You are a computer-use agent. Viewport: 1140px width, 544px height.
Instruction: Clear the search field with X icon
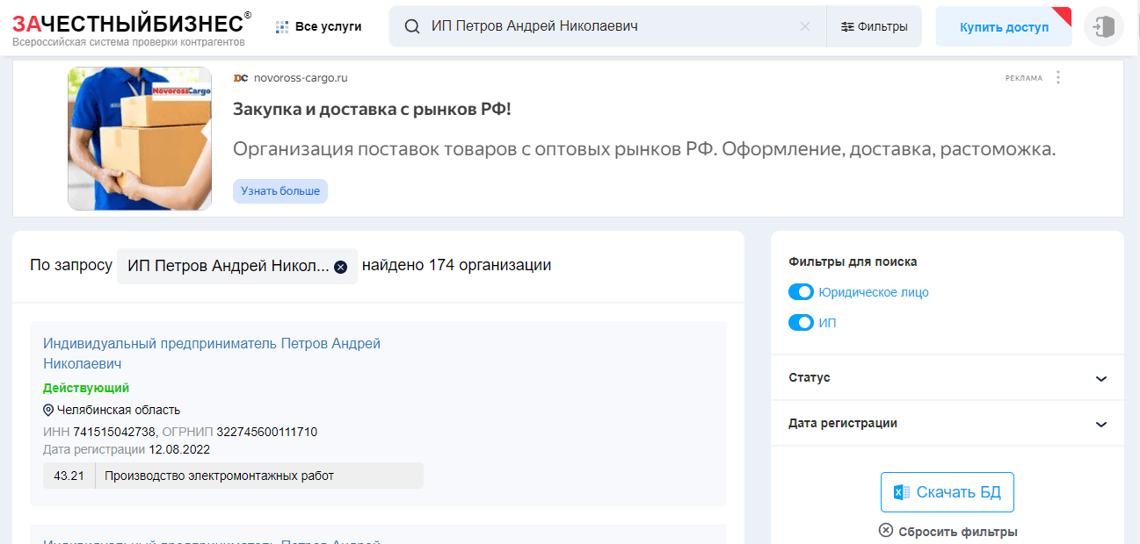coord(804,26)
